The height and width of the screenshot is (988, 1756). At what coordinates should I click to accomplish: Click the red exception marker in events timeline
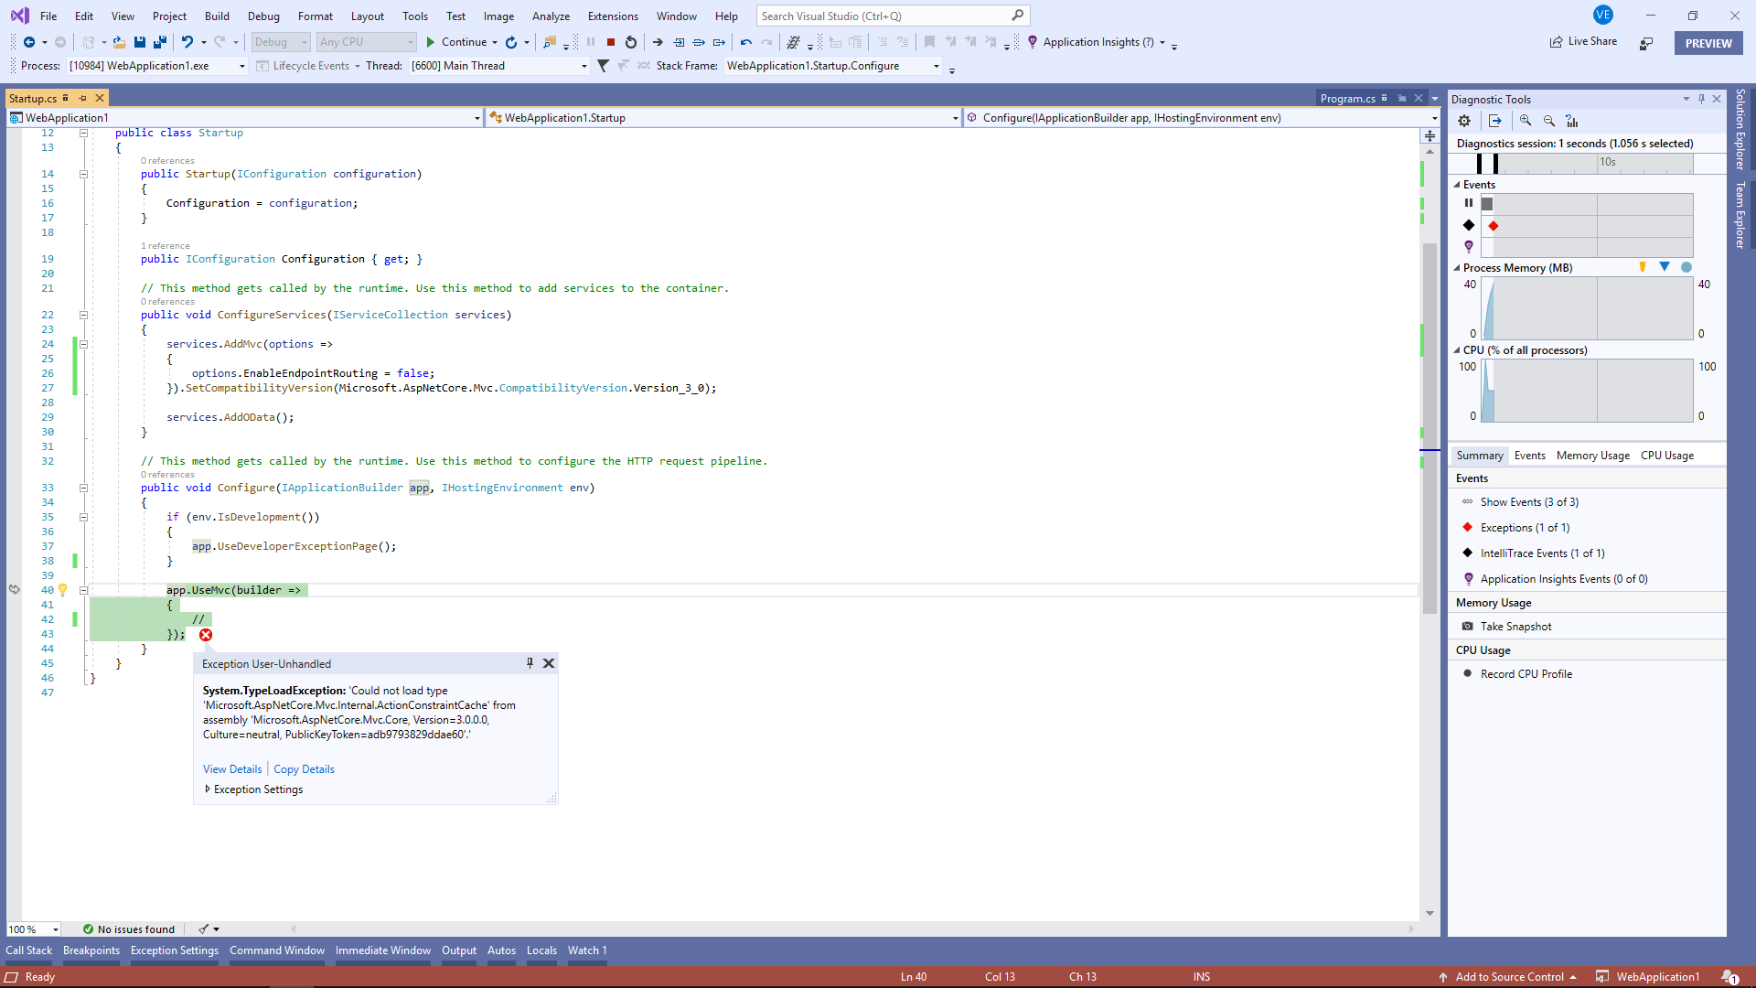coord(1494,226)
